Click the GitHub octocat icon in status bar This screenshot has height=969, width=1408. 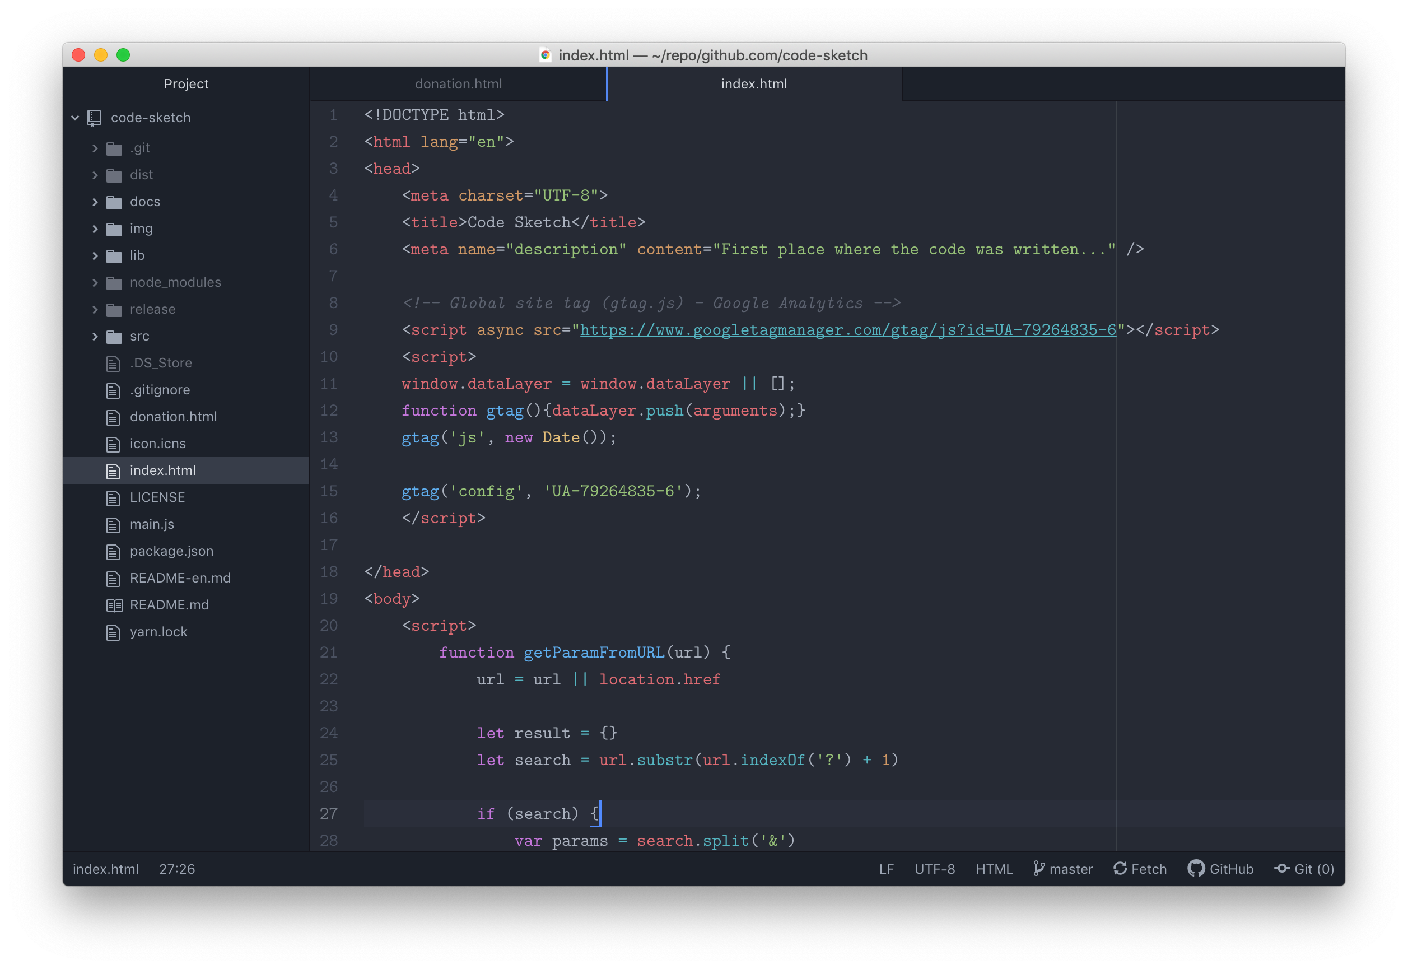coord(1196,869)
